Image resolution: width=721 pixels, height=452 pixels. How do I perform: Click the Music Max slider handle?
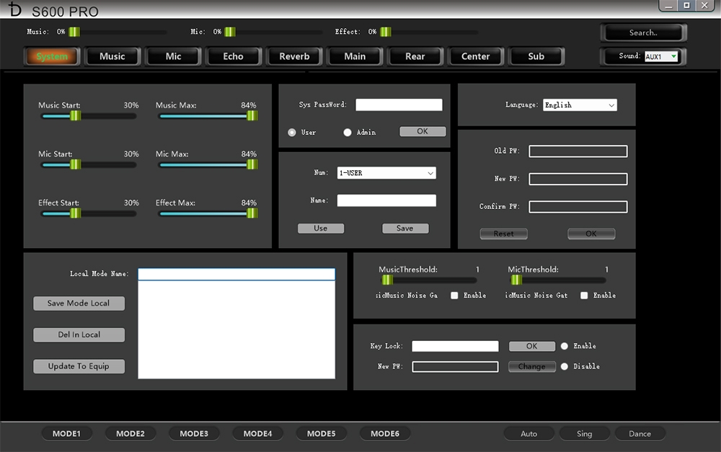pyautogui.click(x=252, y=115)
